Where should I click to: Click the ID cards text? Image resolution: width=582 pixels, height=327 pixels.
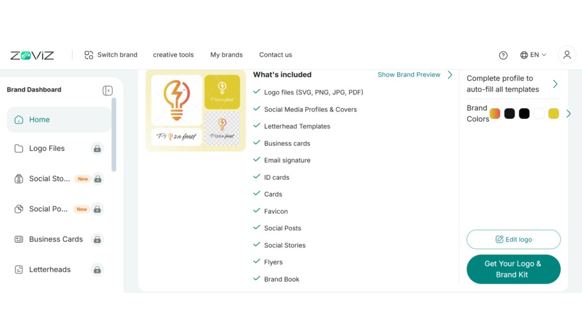coord(277,177)
